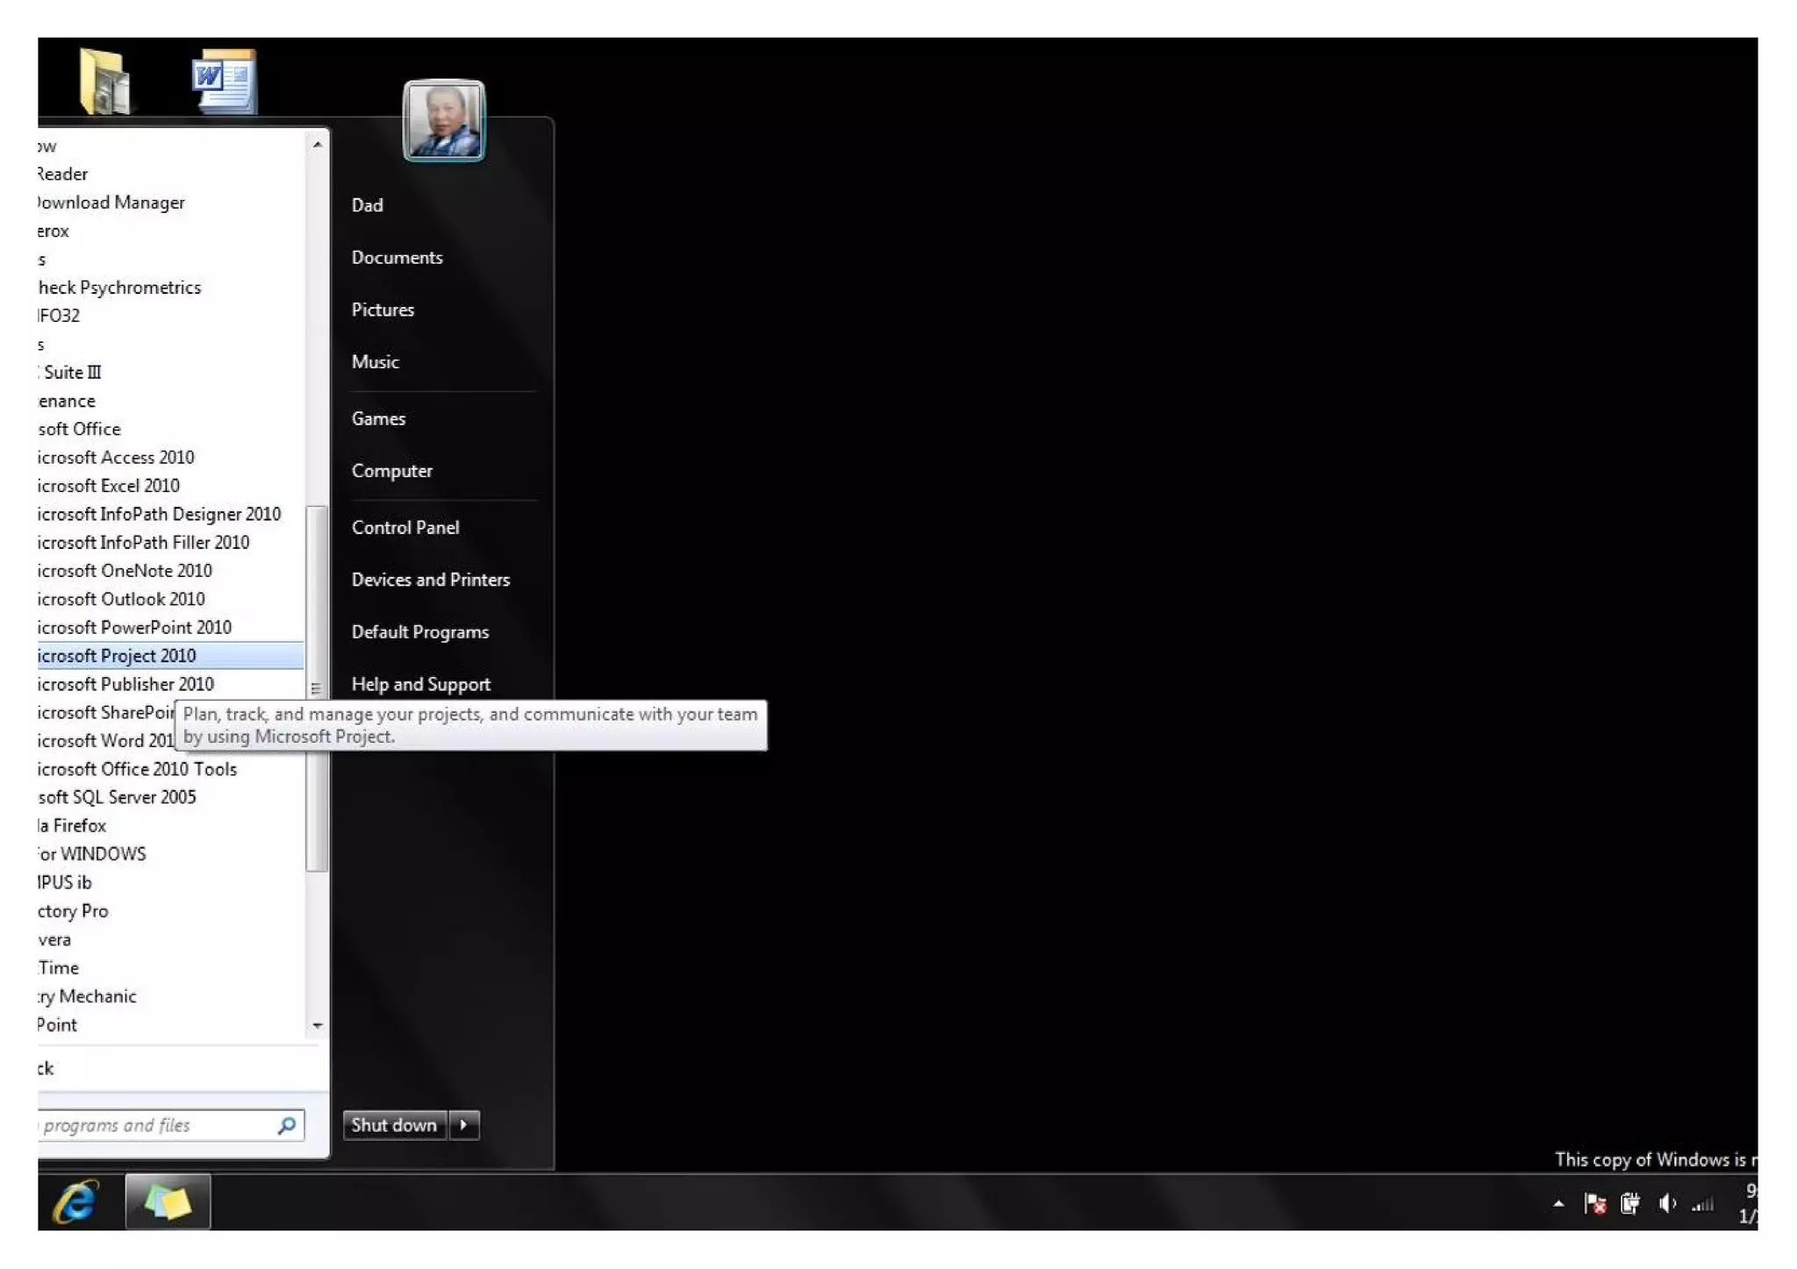Expand the Shut down options arrow
Viewport: 1797px width, 1269px height.
tap(464, 1125)
